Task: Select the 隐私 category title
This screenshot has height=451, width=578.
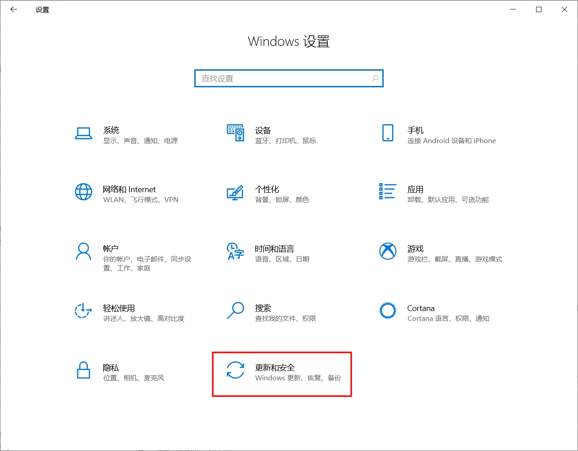Action: [x=111, y=367]
